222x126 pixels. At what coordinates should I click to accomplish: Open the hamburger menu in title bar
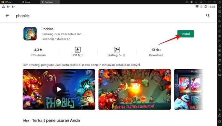tap(196, 2)
